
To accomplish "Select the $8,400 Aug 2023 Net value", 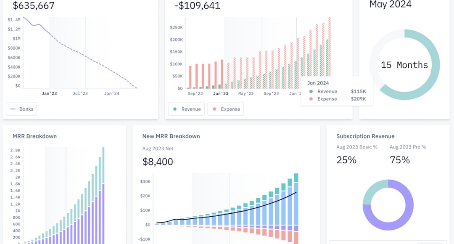I will (158, 162).
